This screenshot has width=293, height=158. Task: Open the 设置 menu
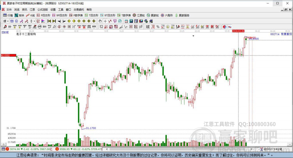53,9
